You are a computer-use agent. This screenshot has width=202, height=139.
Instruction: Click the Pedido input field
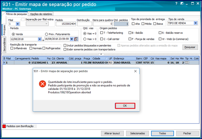pos(66,24)
